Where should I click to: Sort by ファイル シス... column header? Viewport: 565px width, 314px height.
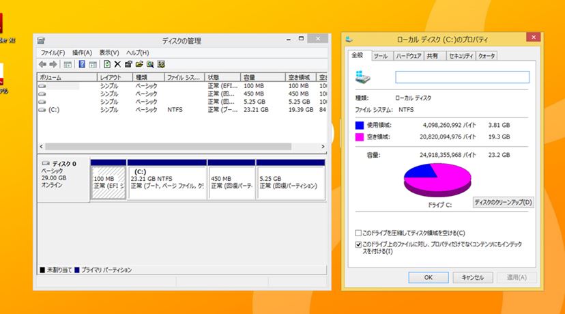pyautogui.click(x=184, y=78)
